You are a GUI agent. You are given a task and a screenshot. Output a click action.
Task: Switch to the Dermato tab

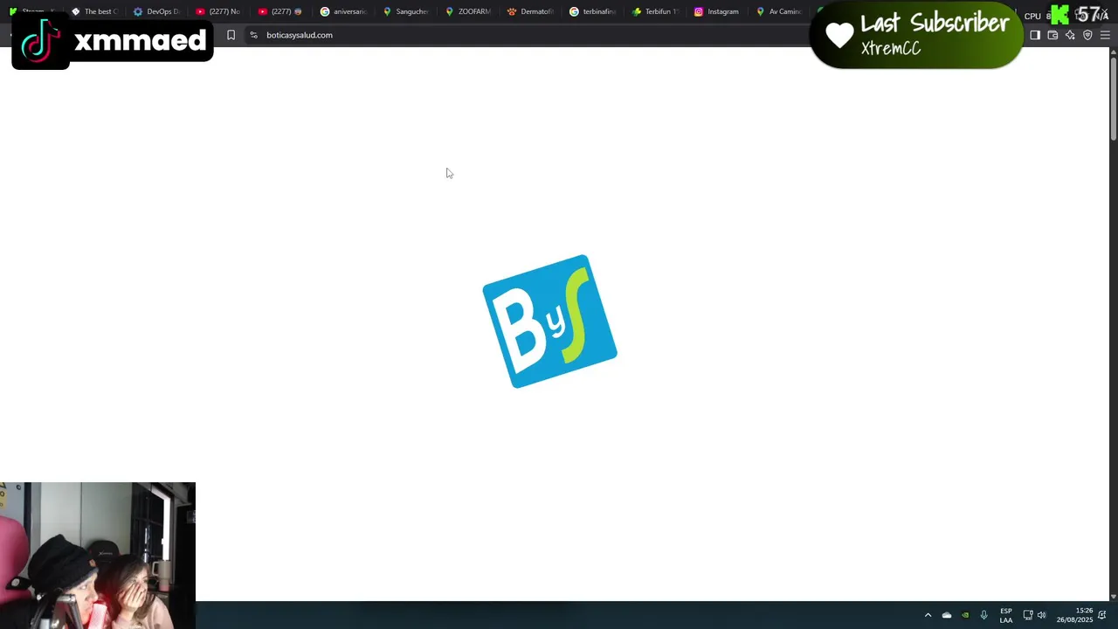click(x=530, y=11)
